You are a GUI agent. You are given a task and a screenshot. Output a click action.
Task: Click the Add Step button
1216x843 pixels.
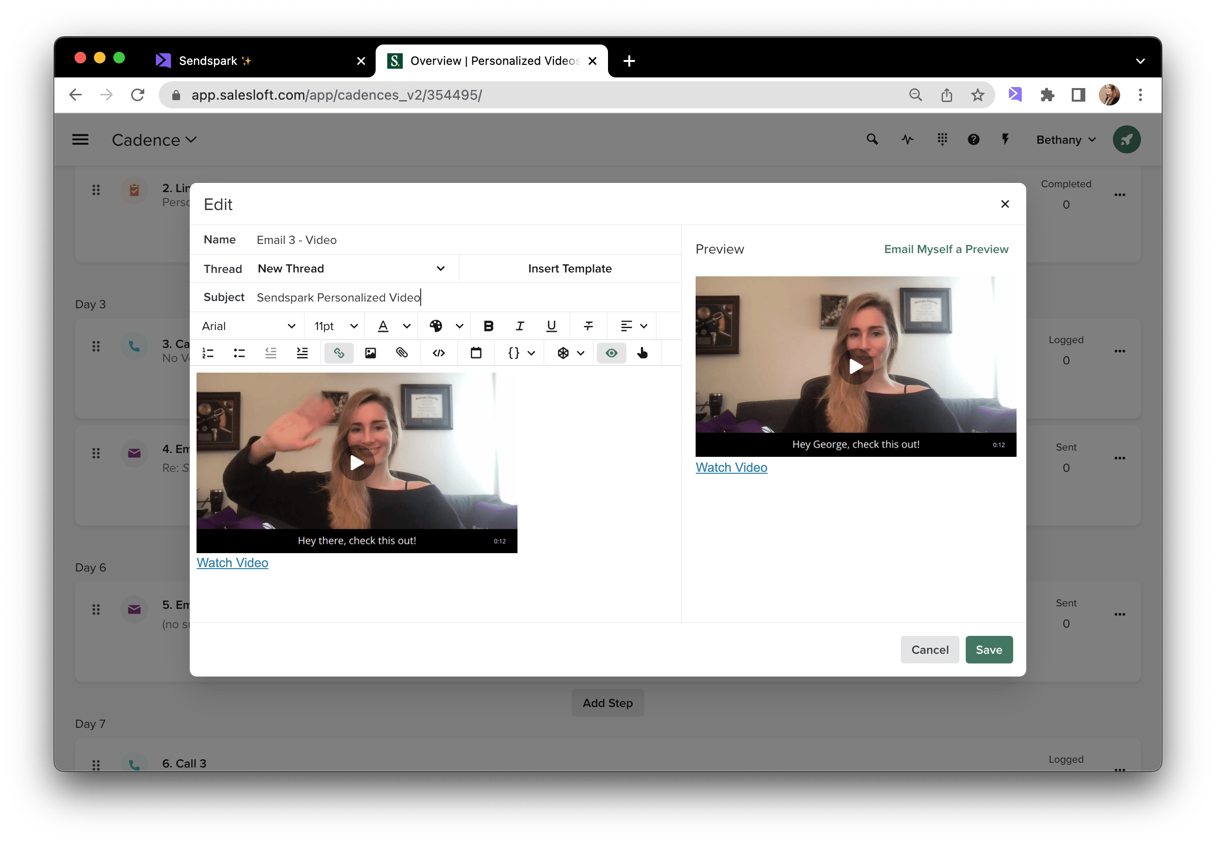click(608, 703)
